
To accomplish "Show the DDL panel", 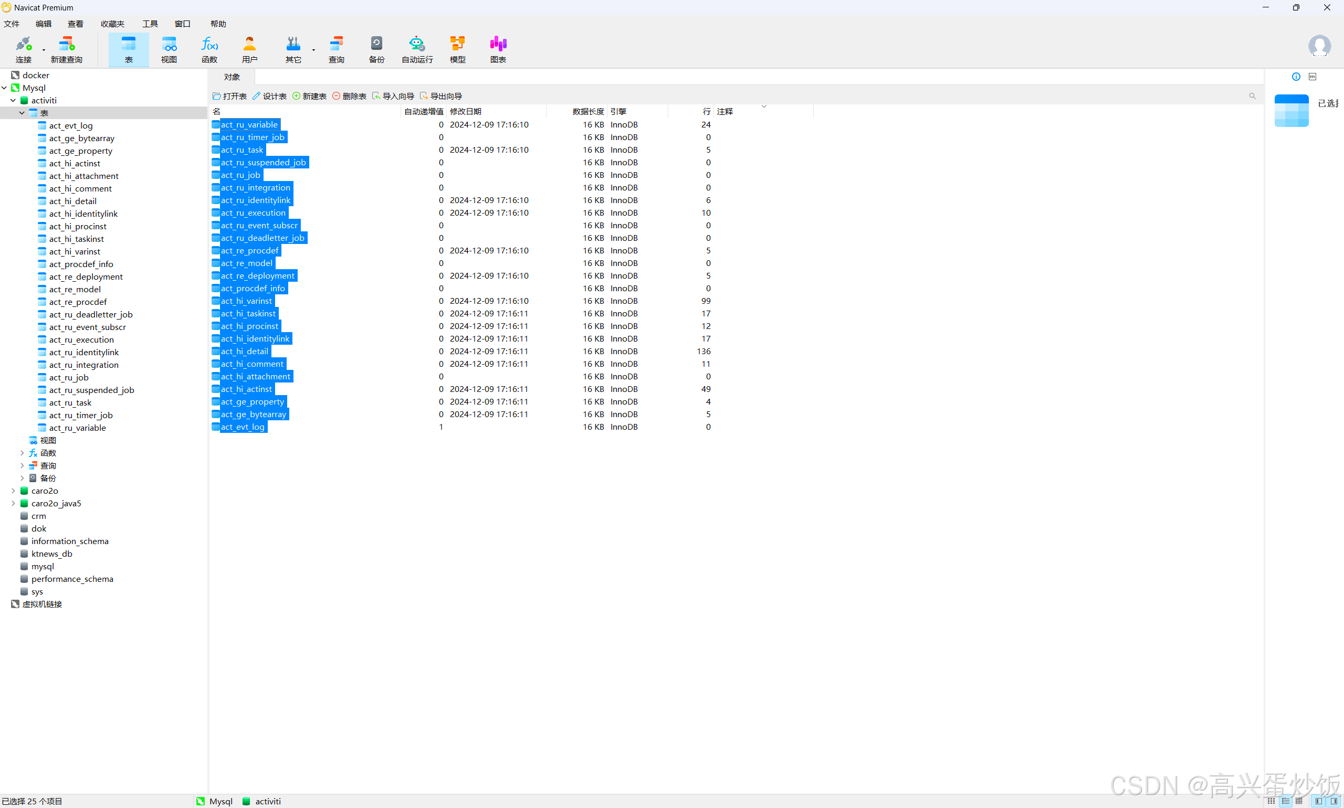I will pos(1312,77).
